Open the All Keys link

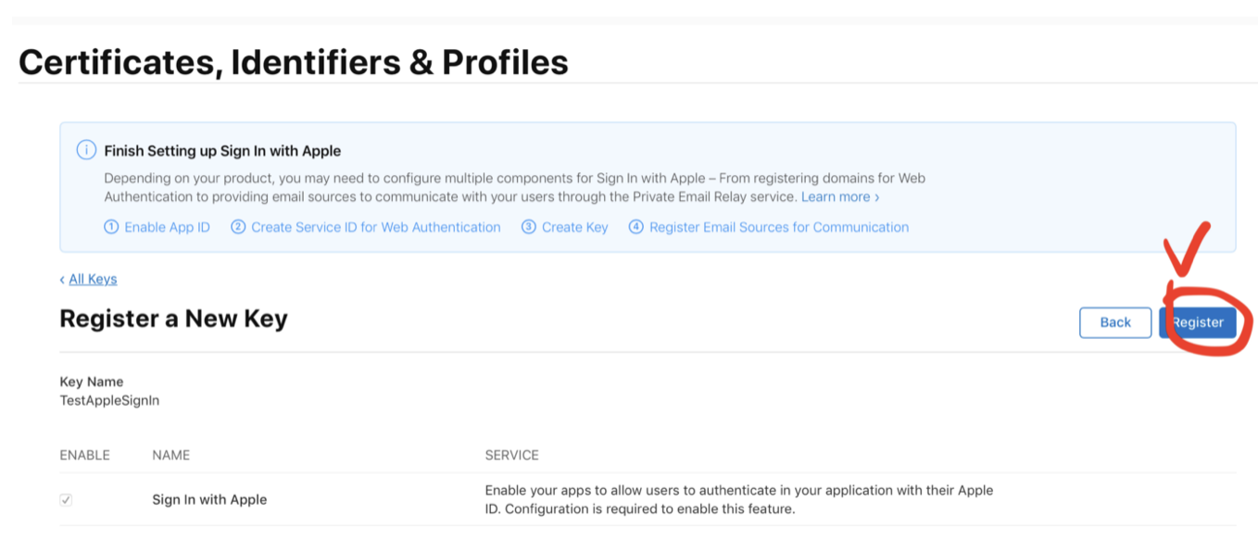coord(93,279)
